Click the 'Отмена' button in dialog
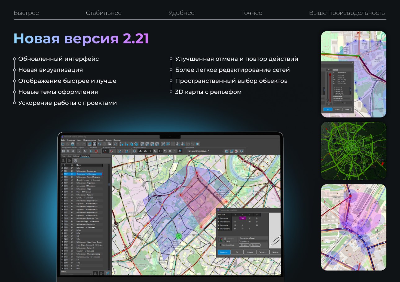The height and width of the screenshot is (282, 400). click(250, 252)
